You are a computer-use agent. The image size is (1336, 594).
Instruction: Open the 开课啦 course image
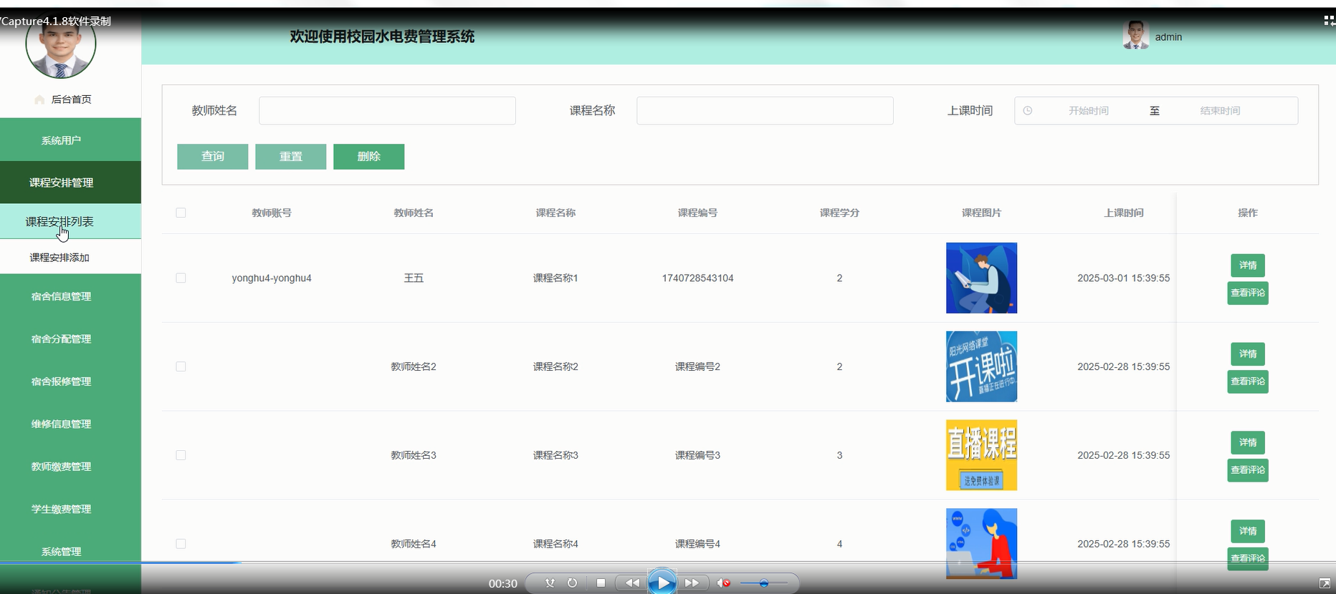(x=981, y=366)
